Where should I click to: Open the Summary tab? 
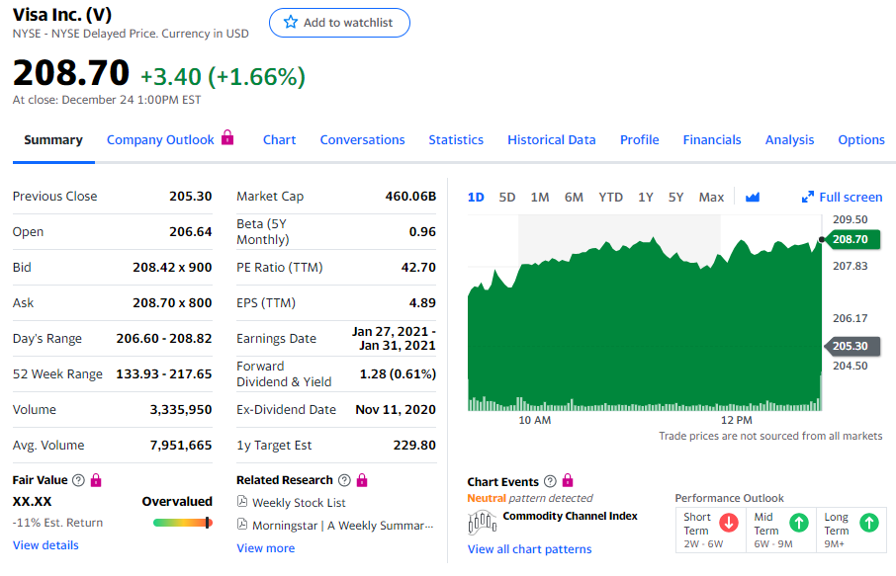click(x=53, y=140)
